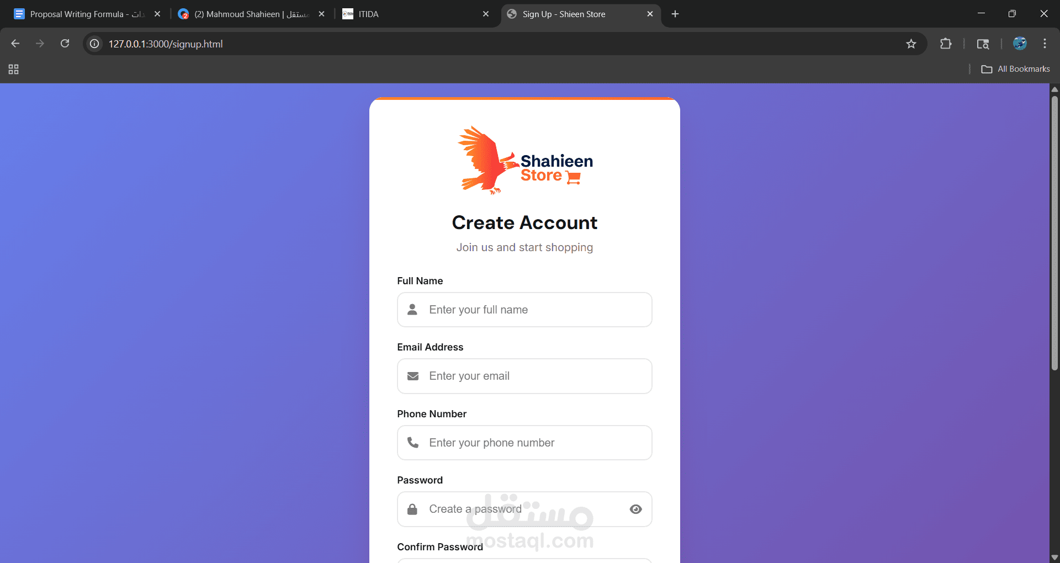Click the Create Account heading
The height and width of the screenshot is (563, 1060).
coord(524,222)
